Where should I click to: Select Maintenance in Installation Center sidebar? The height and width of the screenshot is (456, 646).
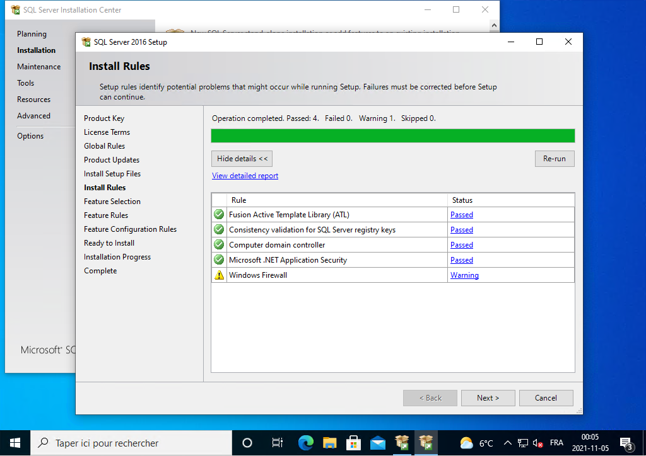point(39,67)
